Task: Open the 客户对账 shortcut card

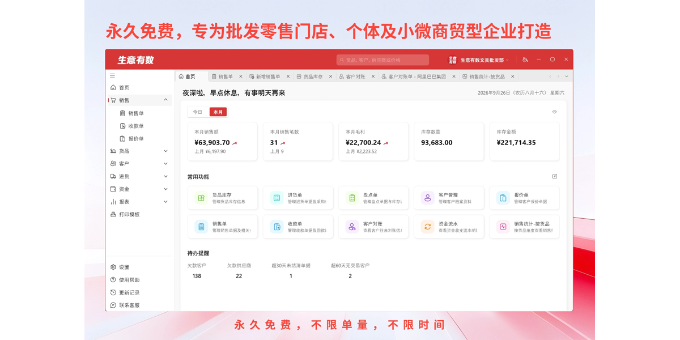Action: pos(373,227)
